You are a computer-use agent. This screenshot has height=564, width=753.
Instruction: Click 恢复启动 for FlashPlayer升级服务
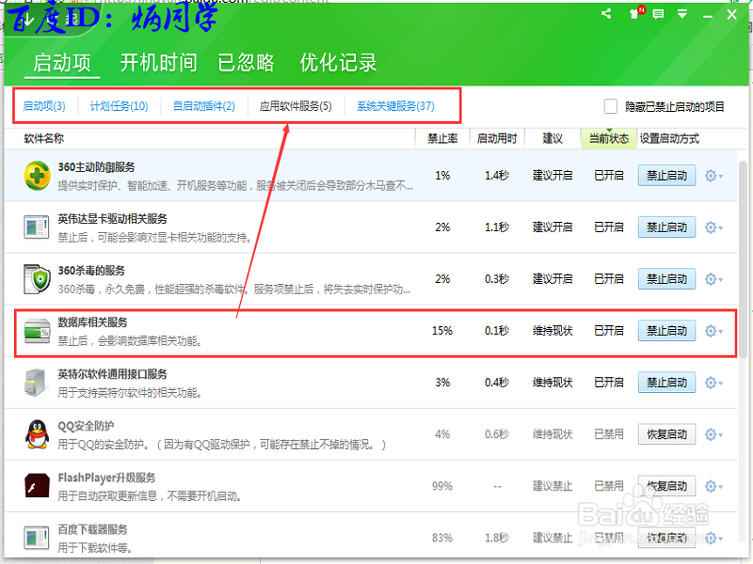[666, 486]
